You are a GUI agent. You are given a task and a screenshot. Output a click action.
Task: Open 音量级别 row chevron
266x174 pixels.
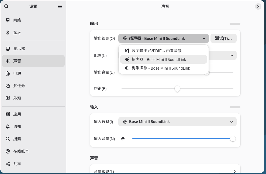point(234,171)
